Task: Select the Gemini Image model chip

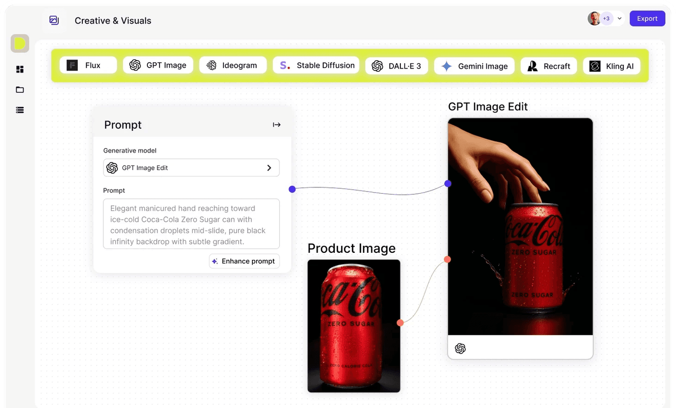Action: point(474,66)
